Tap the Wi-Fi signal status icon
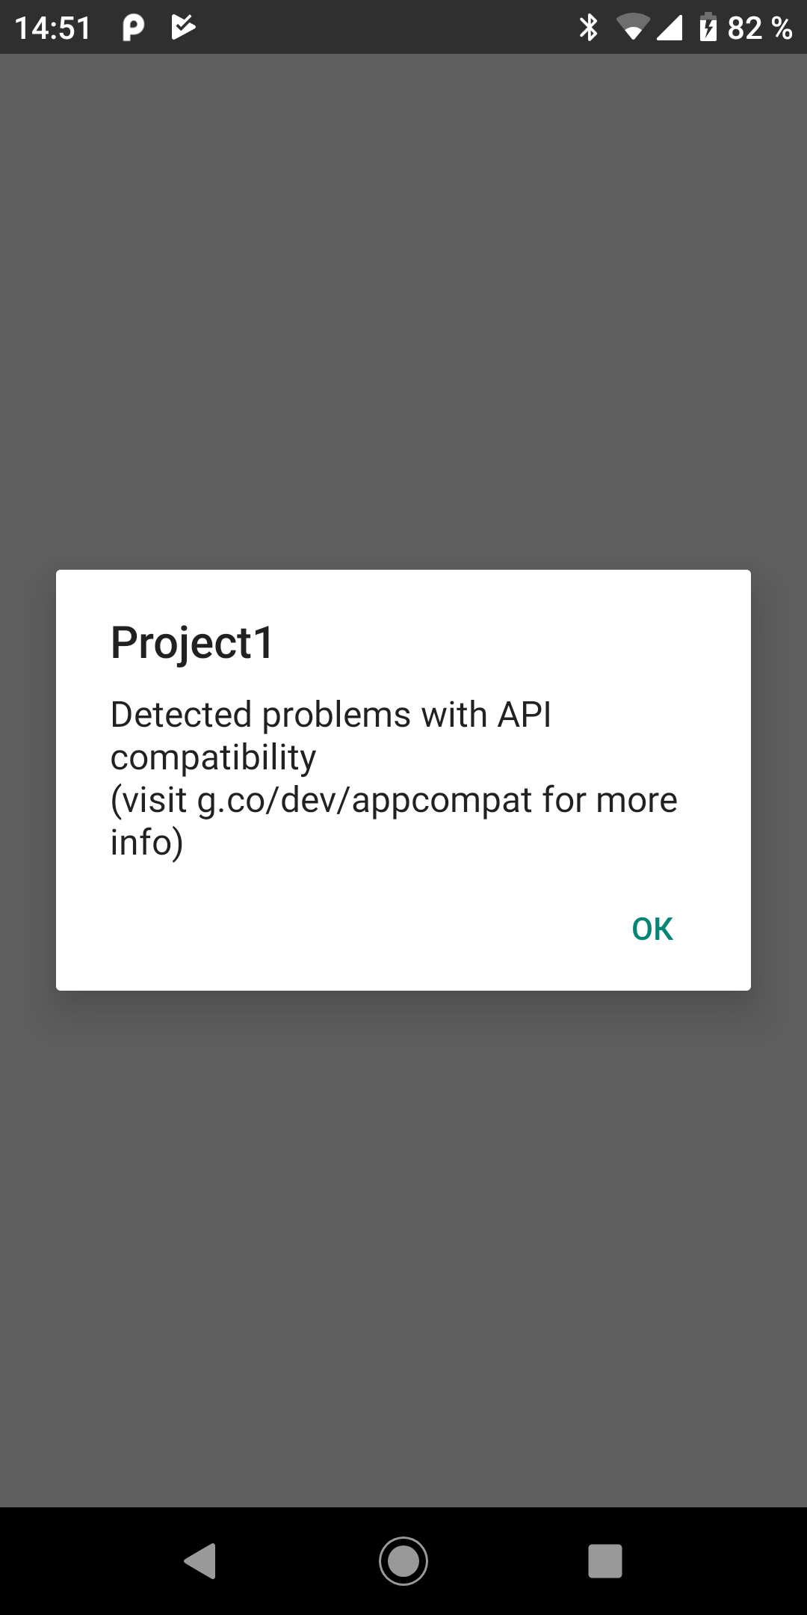This screenshot has width=807, height=1615. [632, 28]
